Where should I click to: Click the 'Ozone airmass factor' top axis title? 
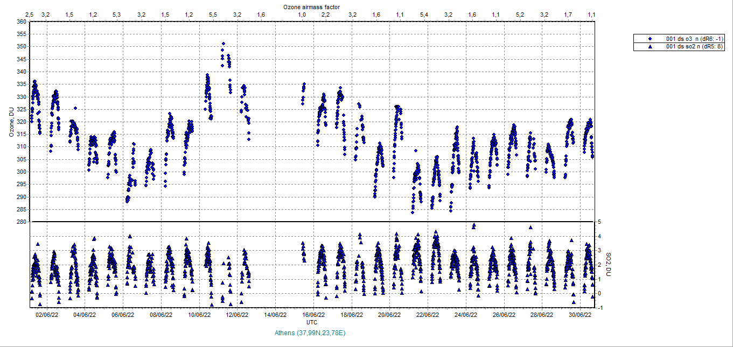coord(312,6)
